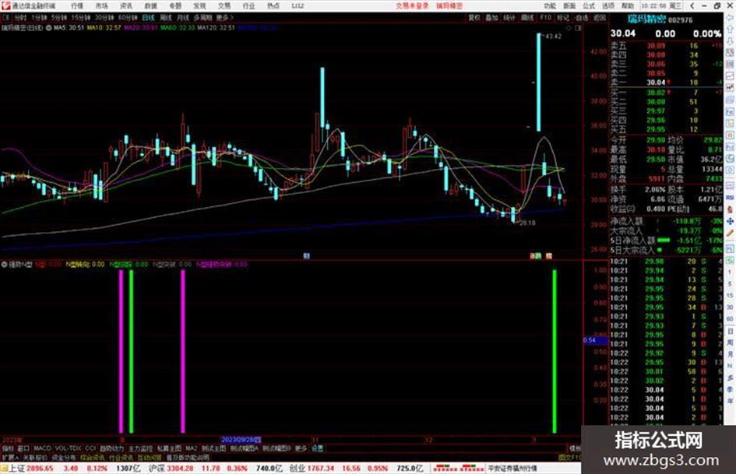Click the red-green market breadth indicator icons
736x474 pixels.
point(459,469)
